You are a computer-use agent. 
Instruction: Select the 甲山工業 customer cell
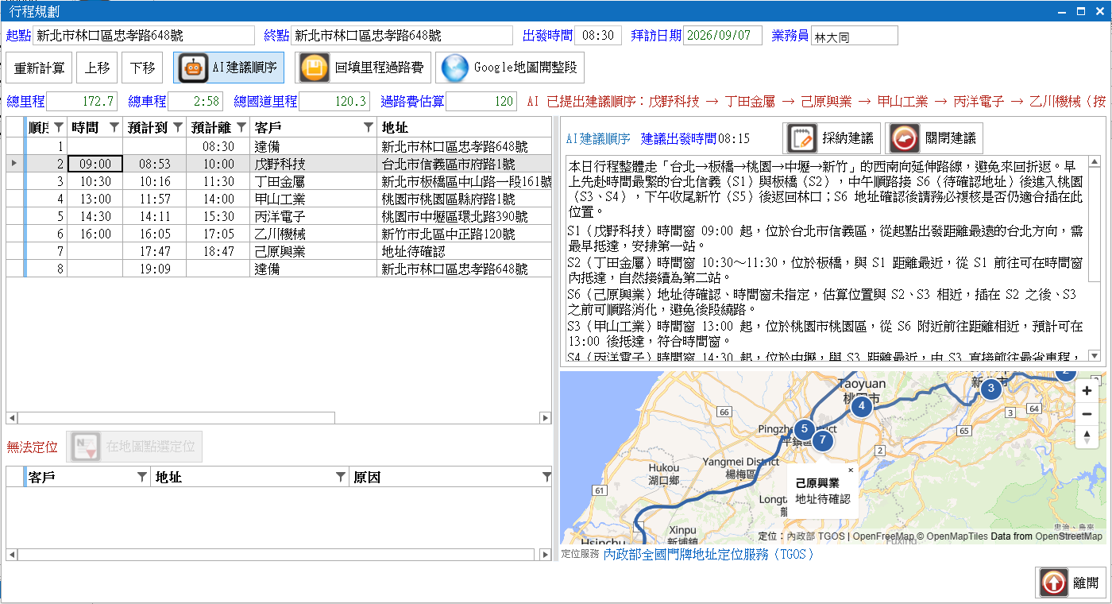pos(313,199)
